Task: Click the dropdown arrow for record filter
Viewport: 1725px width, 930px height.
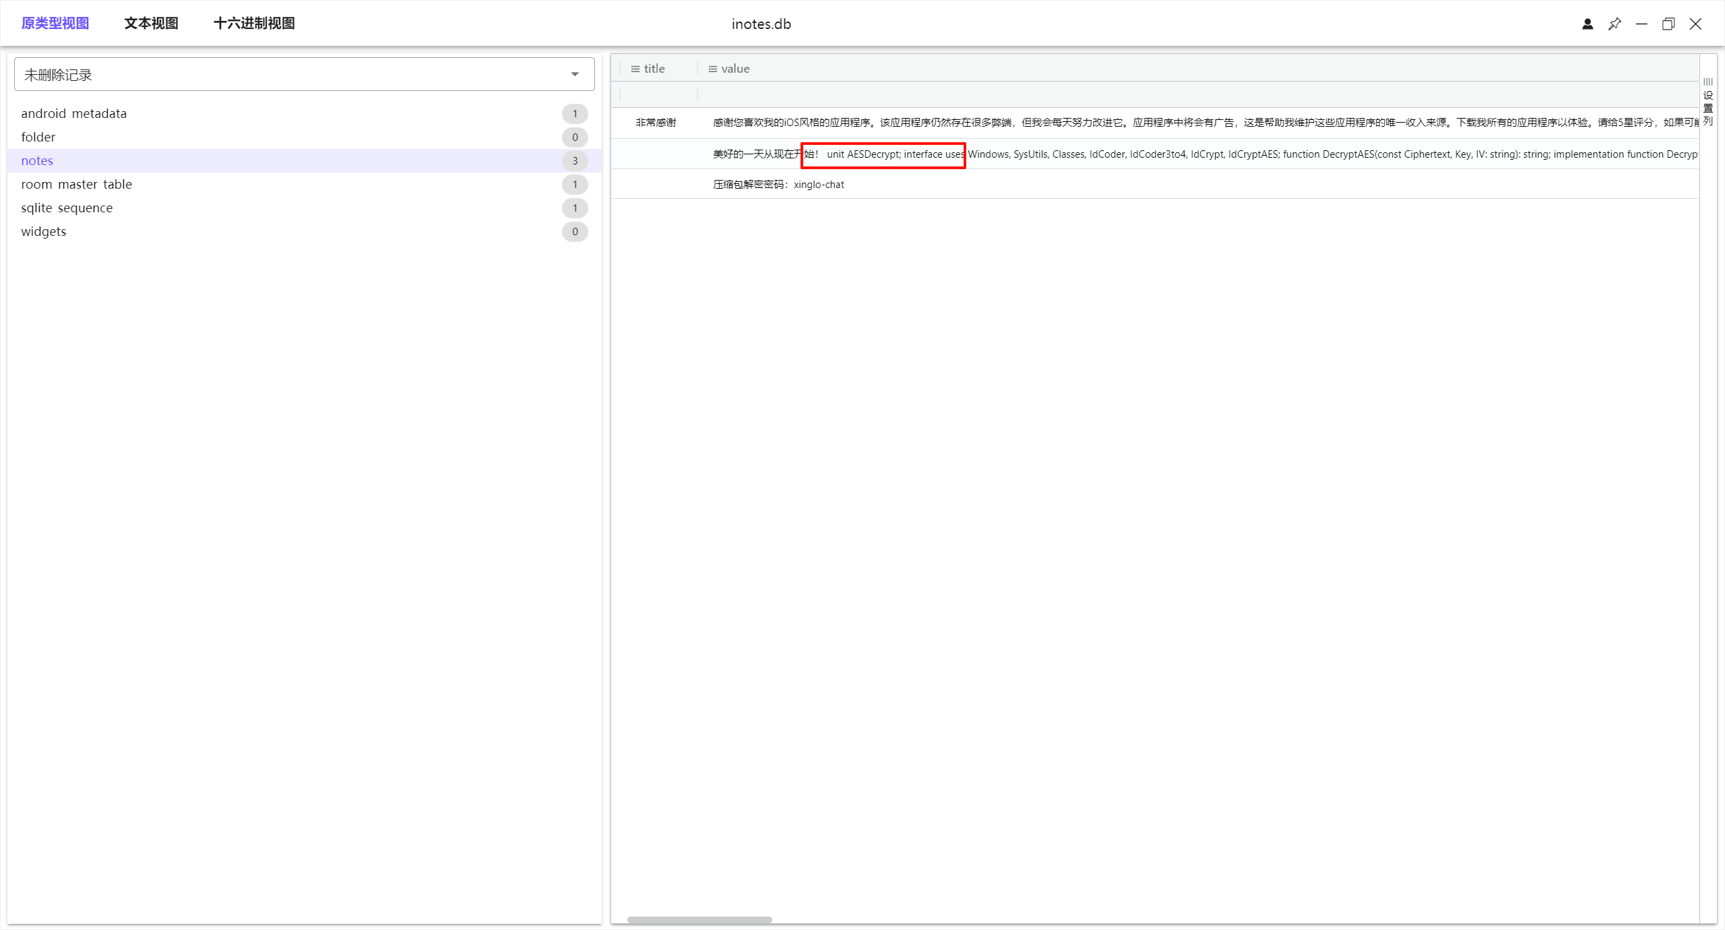Action: click(x=575, y=74)
